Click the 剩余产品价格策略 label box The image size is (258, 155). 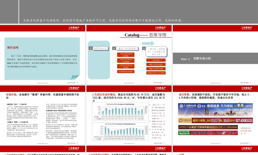click(x=127, y=48)
